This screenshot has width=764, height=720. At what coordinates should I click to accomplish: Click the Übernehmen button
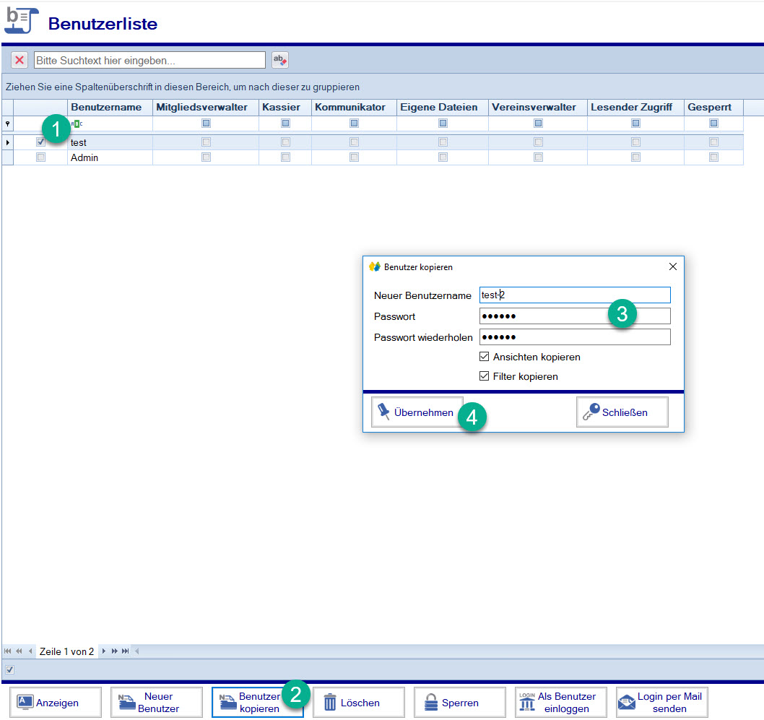(417, 412)
